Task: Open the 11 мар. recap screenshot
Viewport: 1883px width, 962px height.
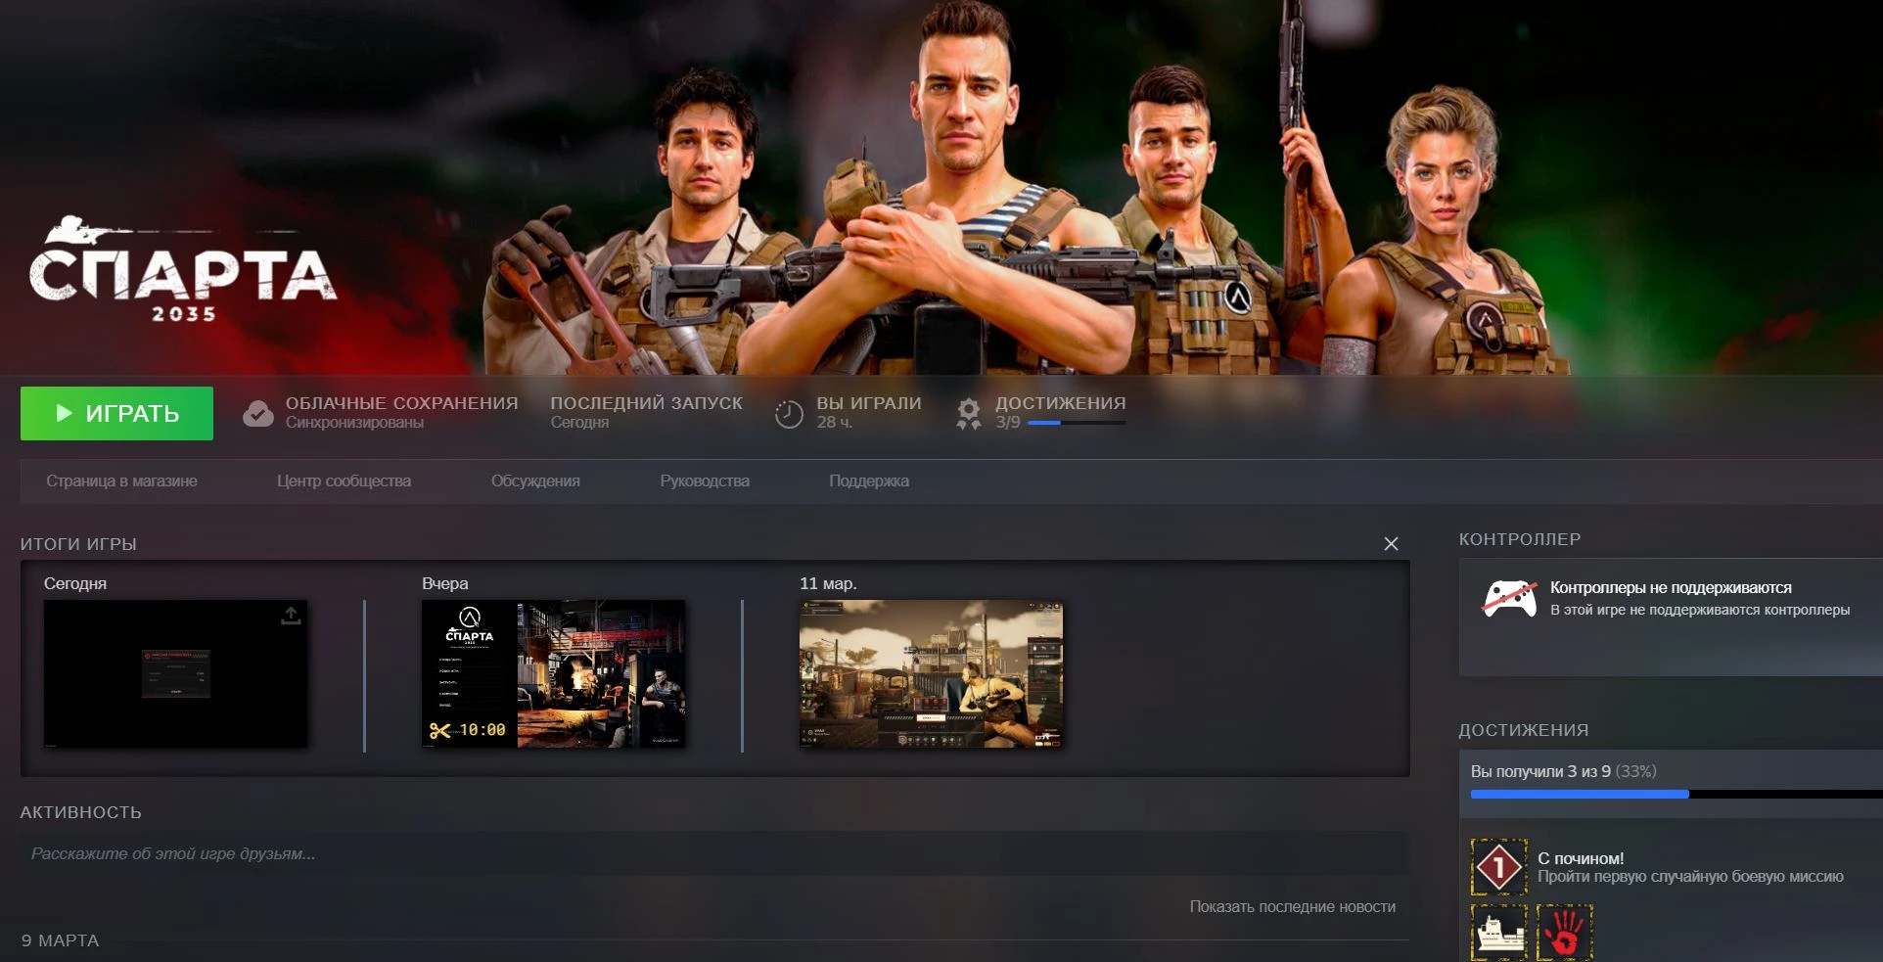Action: (x=931, y=674)
